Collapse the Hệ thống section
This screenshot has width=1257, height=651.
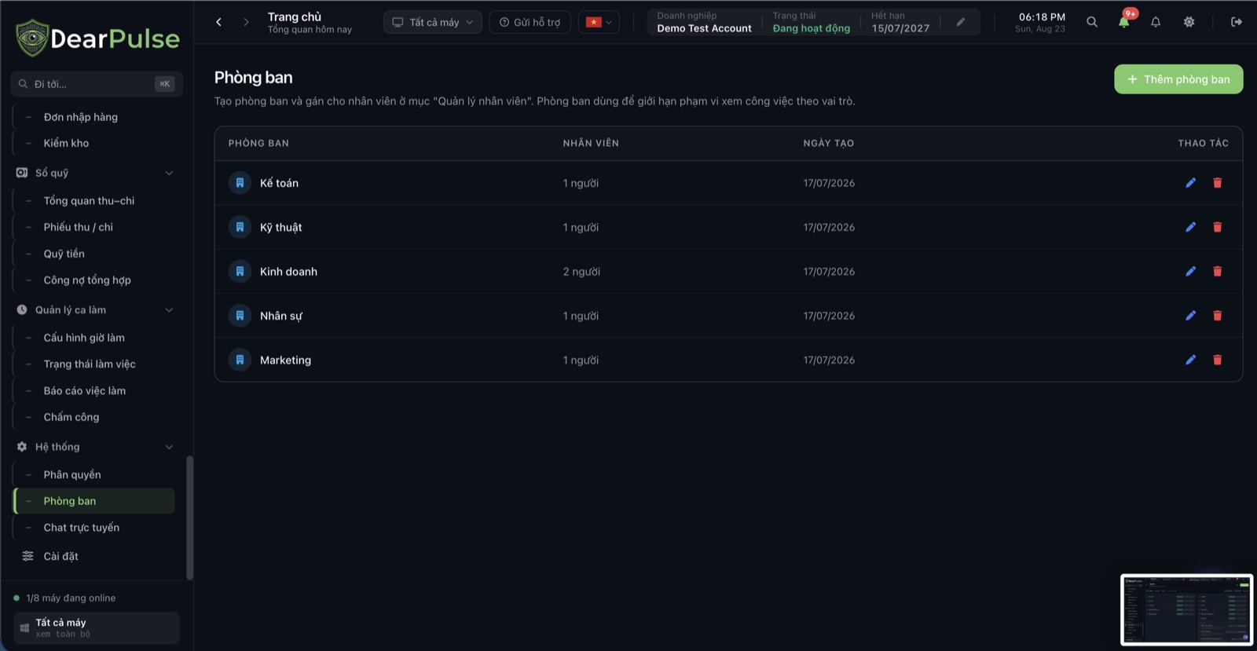pos(169,447)
